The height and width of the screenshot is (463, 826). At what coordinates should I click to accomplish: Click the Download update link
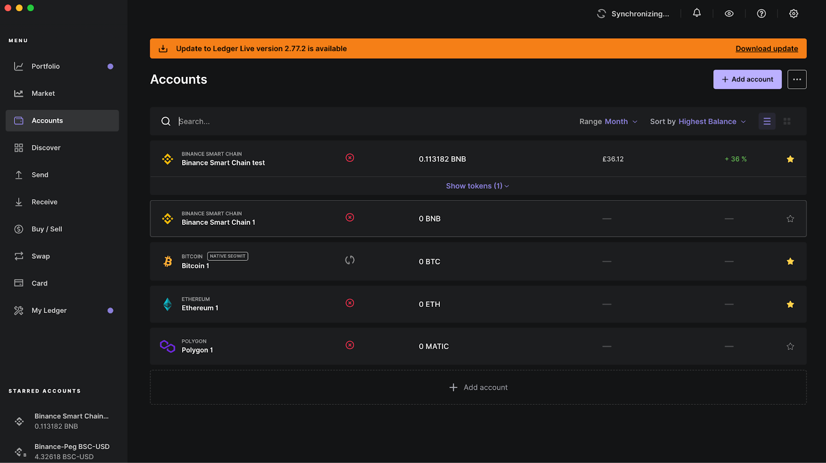tap(767, 48)
